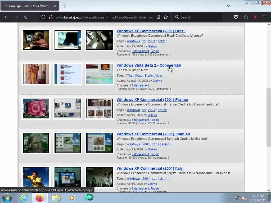Click the address bar URL field
271x203 pixels.
[x=104, y=17]
